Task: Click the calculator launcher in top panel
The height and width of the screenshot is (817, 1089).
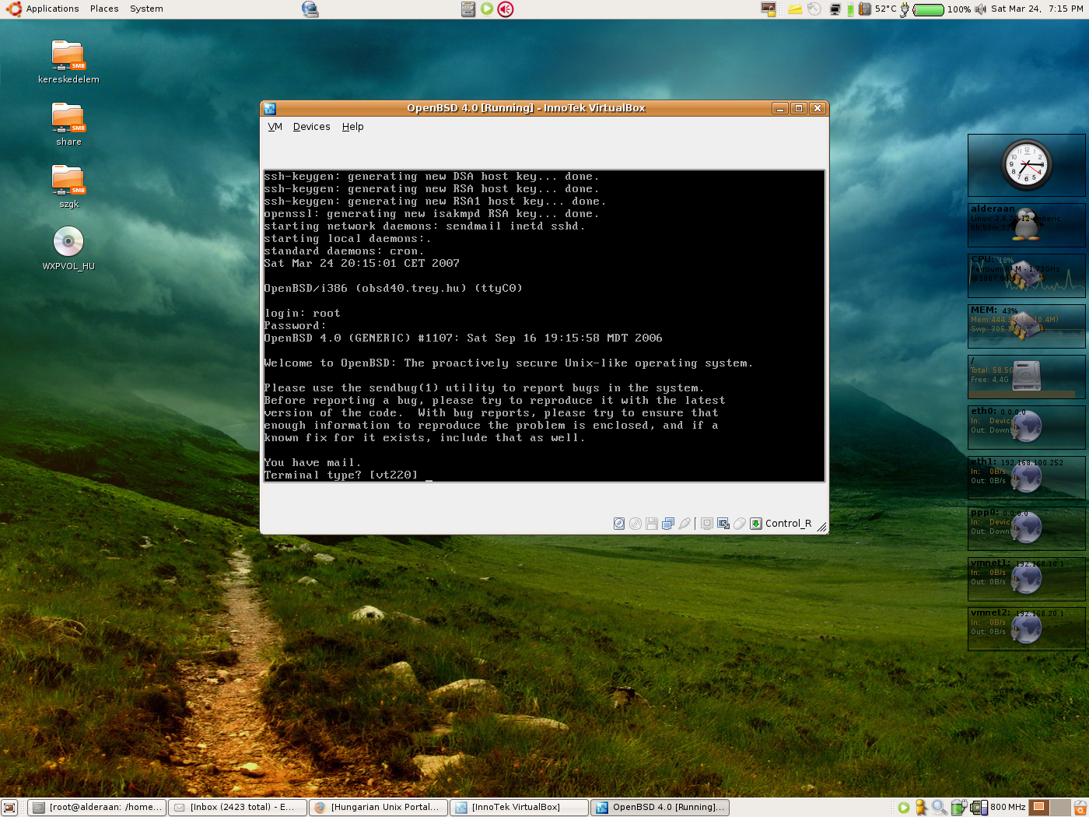Action: [468, 9]
